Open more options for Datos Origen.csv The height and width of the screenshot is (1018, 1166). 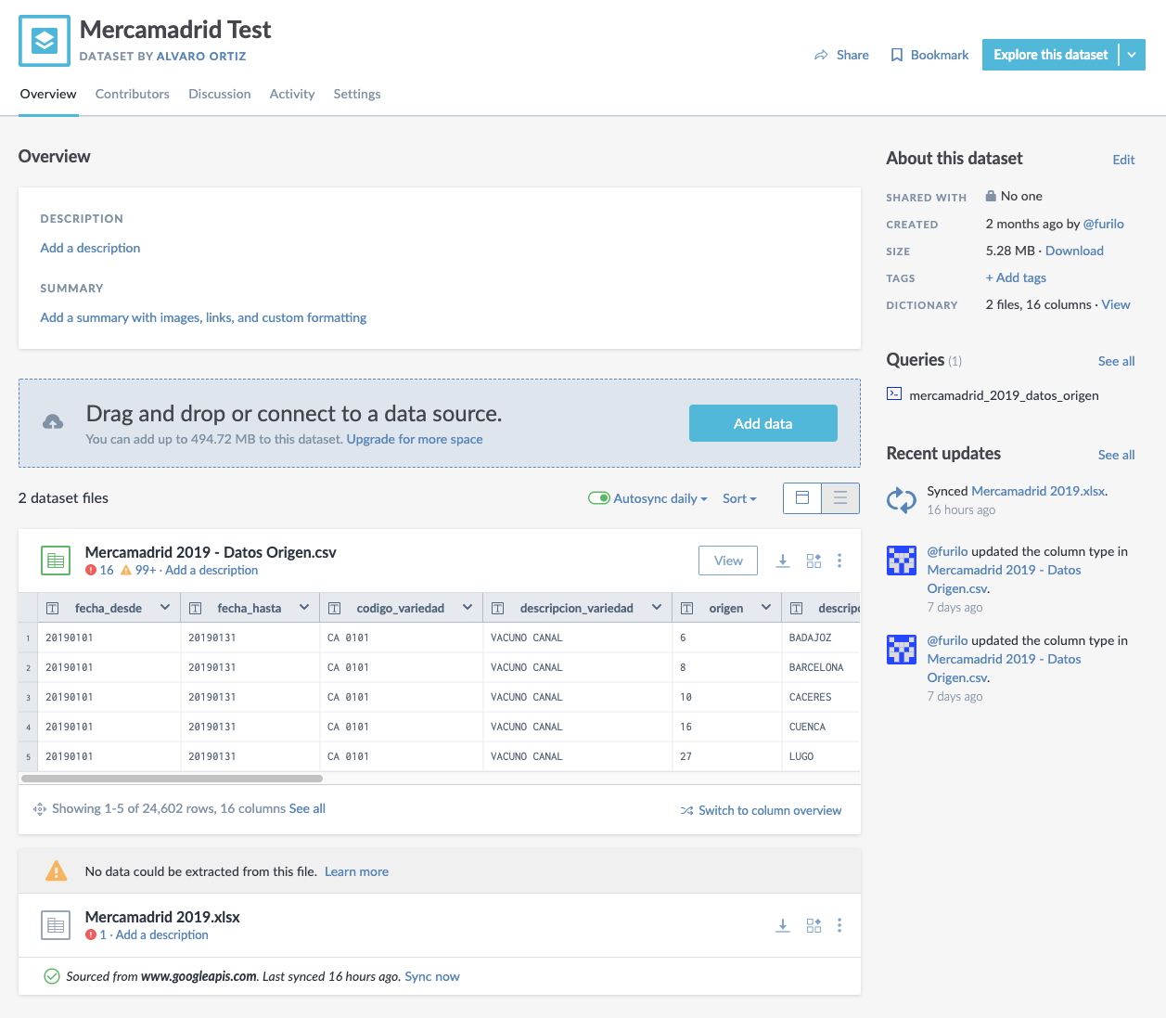click(x=839, y=561)
